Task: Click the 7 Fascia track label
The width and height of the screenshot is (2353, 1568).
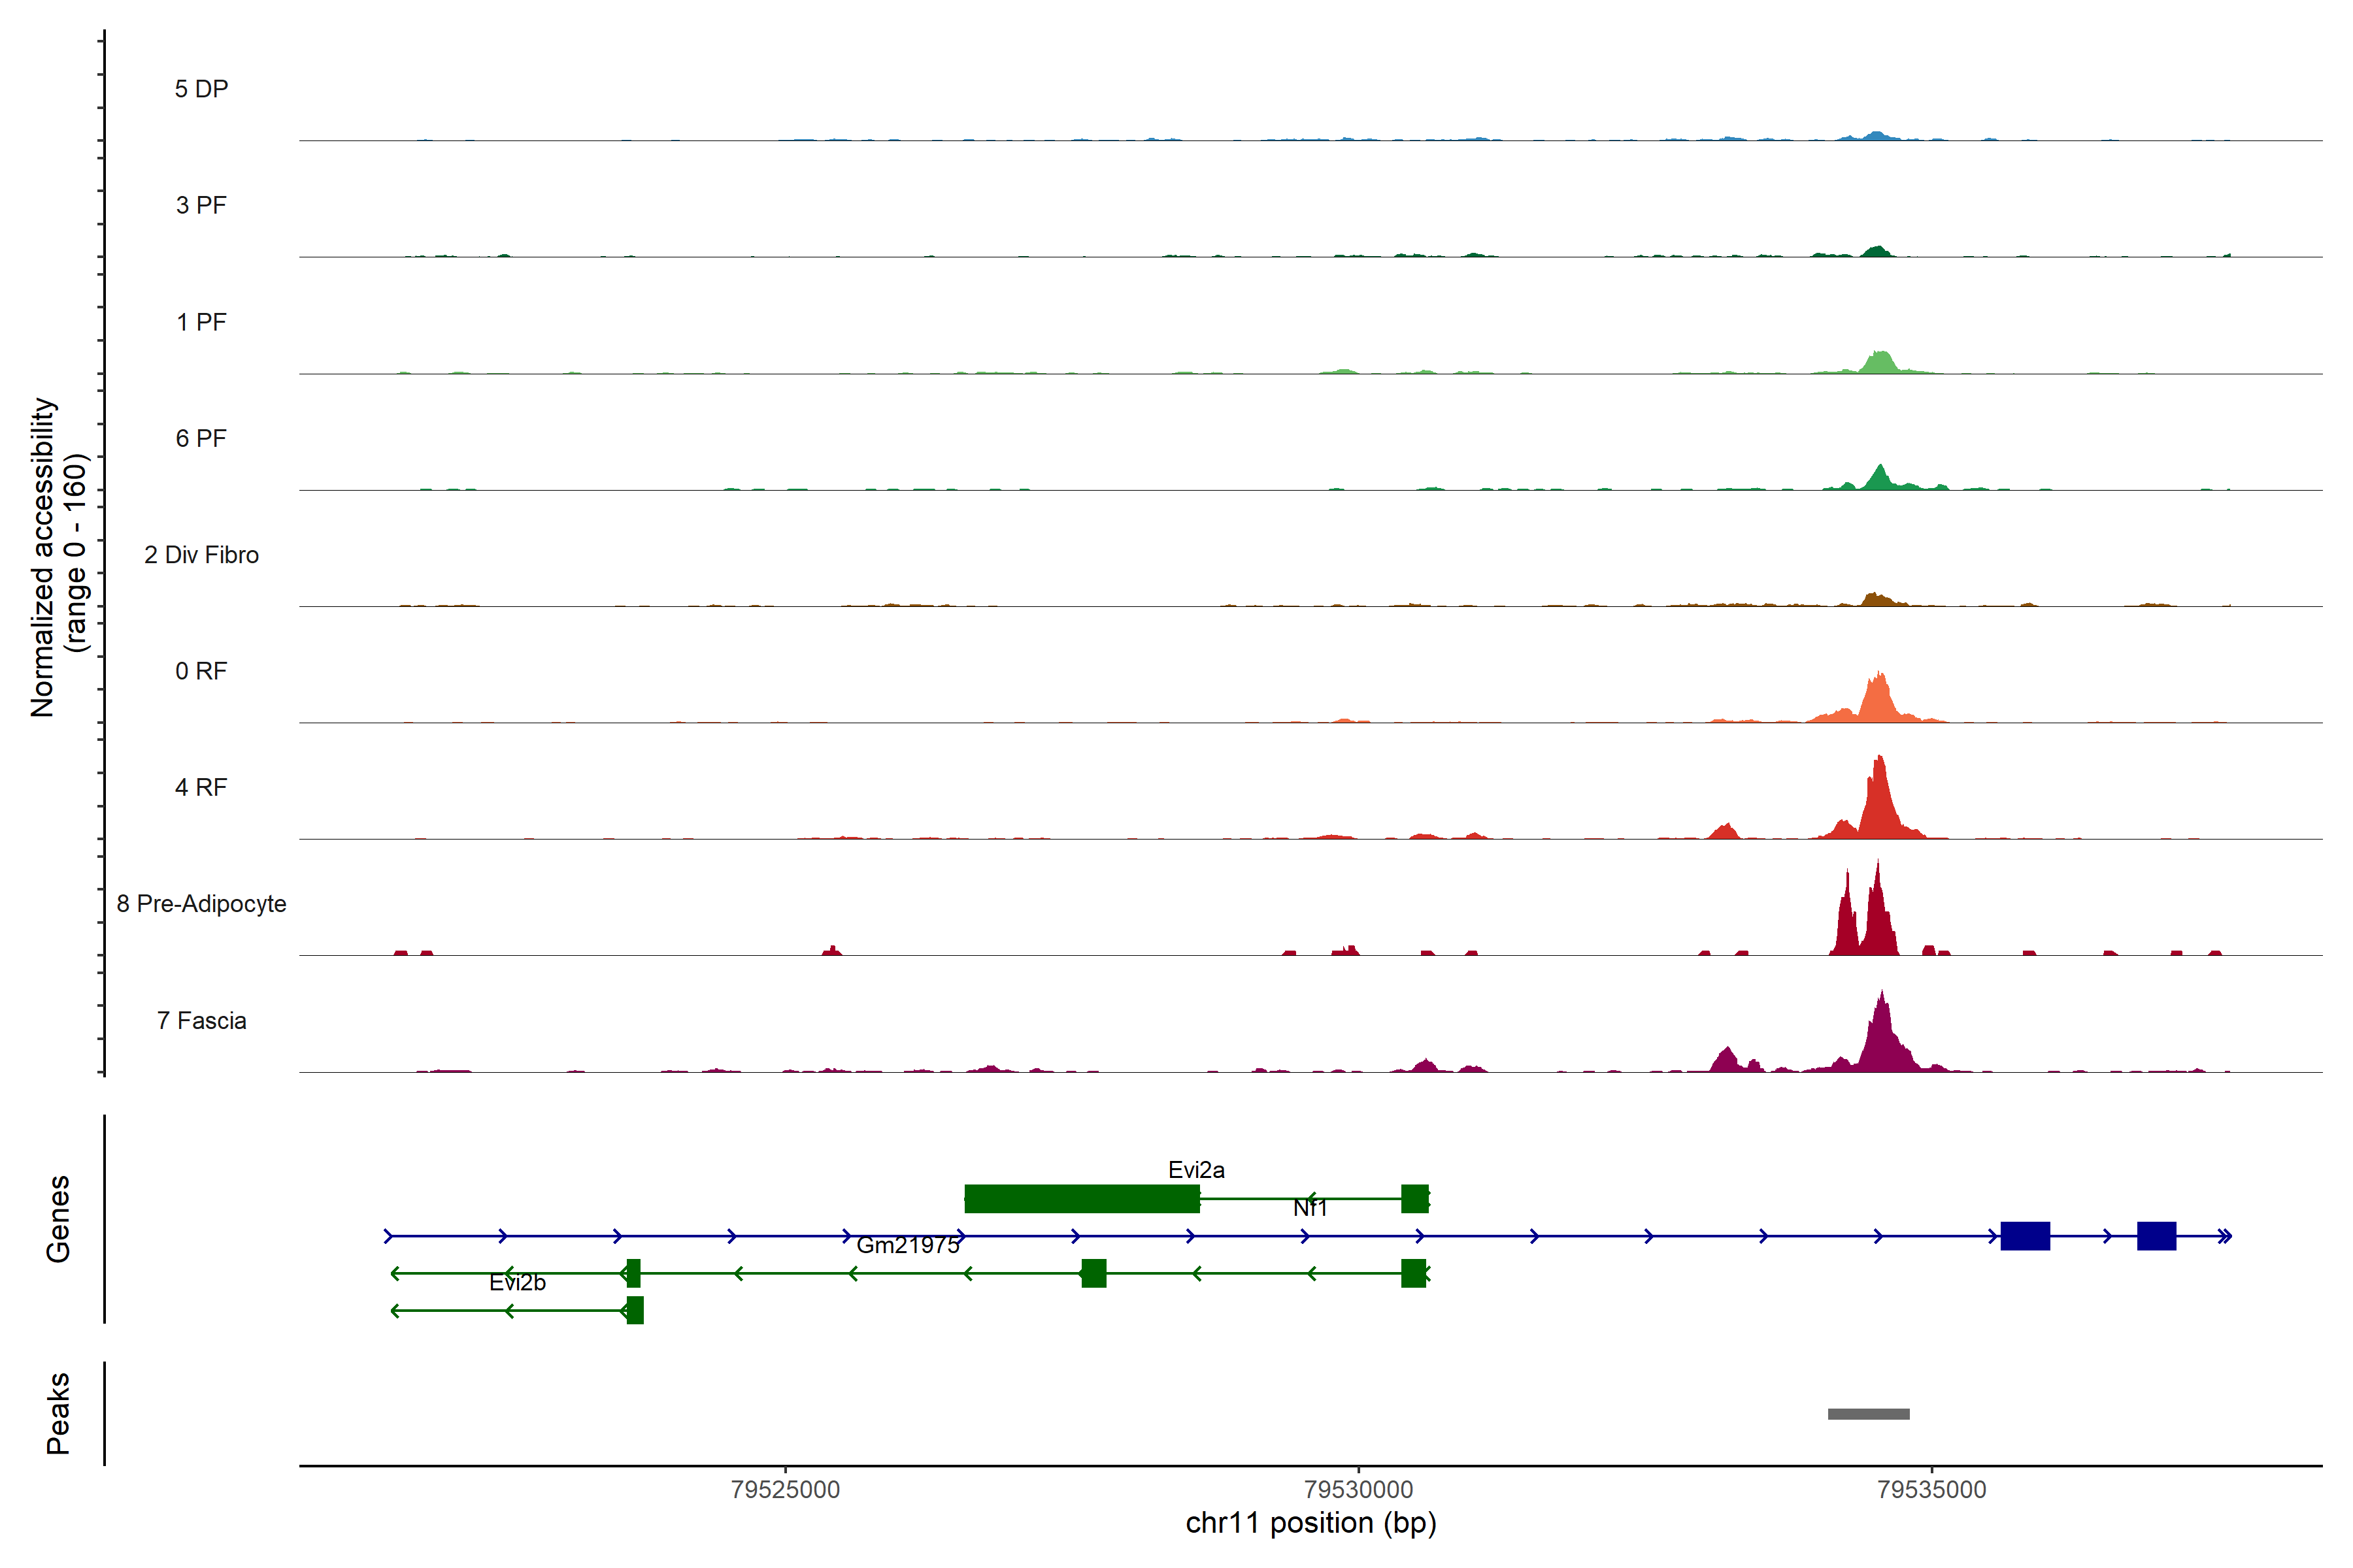Action: pyautogui.click(x=201, y=1020)
